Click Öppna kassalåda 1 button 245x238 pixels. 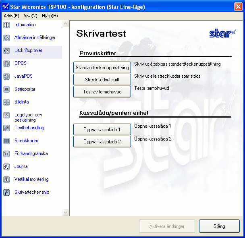102,129
